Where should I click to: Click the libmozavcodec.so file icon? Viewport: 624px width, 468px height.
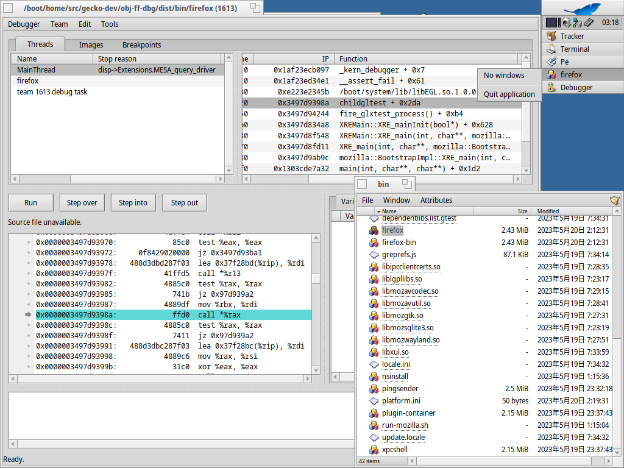(x=374, y=291)
